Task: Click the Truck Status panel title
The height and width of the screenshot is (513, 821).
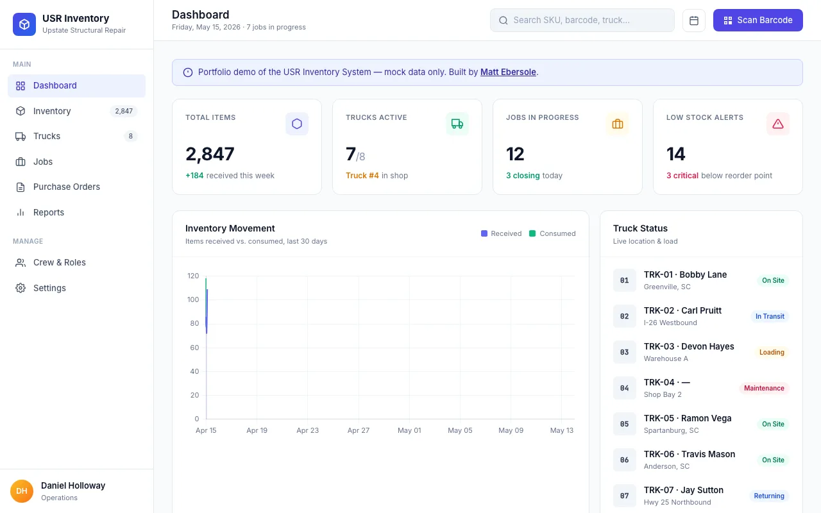Action: coord(640,228)
